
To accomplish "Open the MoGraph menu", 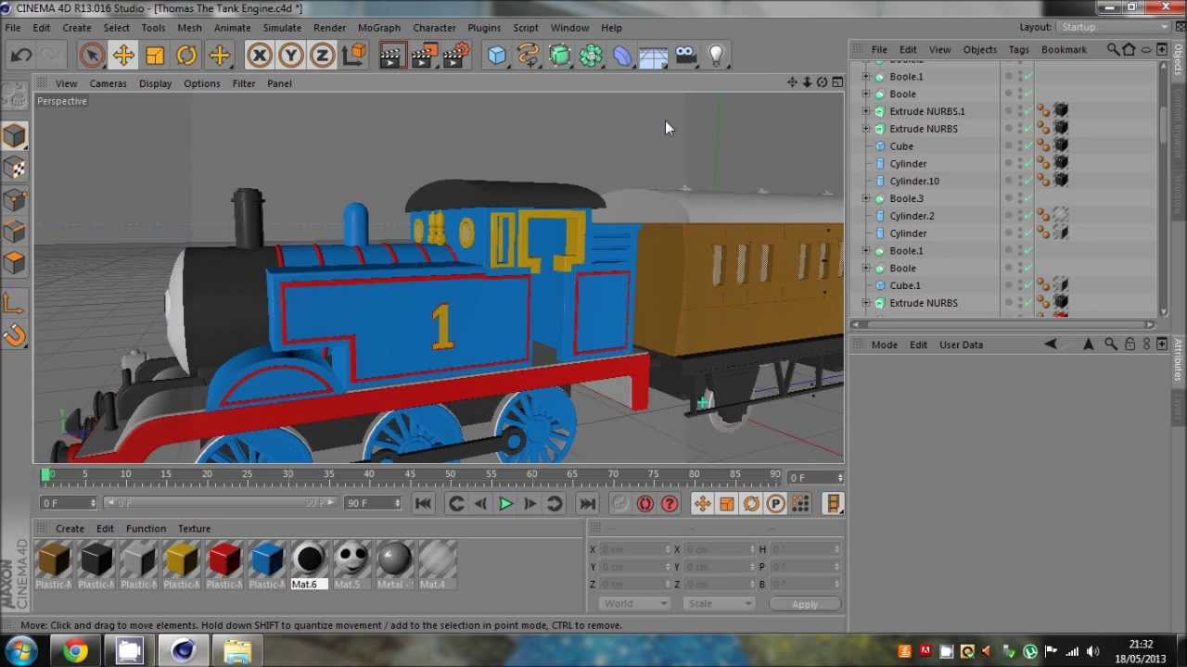I will pyautogui.click(x=378, y=28).
